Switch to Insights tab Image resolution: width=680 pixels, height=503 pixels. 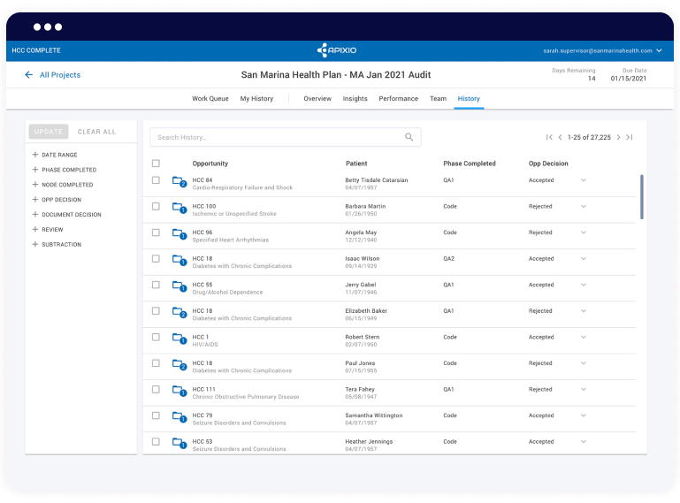355,98
